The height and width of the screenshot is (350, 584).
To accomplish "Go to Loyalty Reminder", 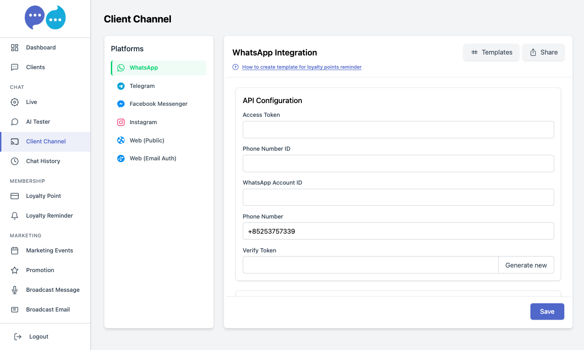I will point(45,216).
